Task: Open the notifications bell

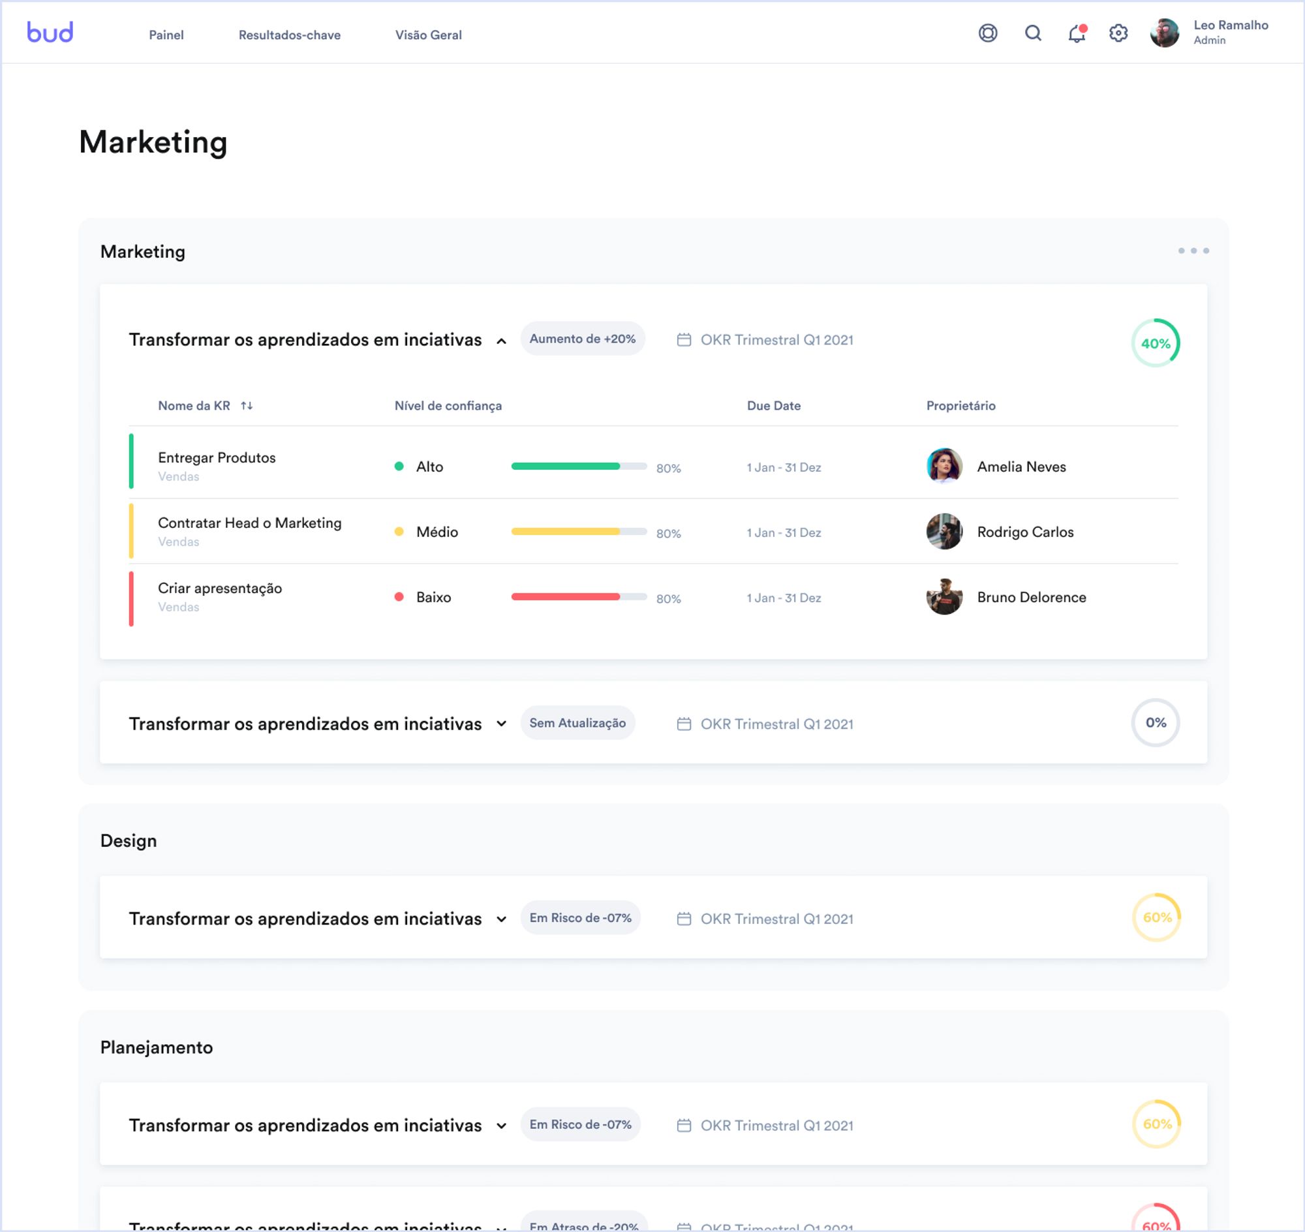Action: click(1076, 33)
